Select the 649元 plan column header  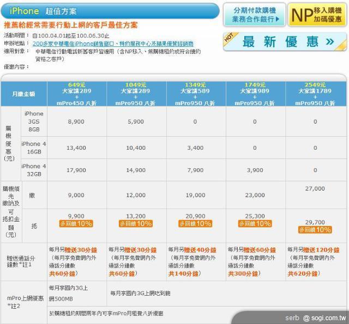tap(76, 94)
